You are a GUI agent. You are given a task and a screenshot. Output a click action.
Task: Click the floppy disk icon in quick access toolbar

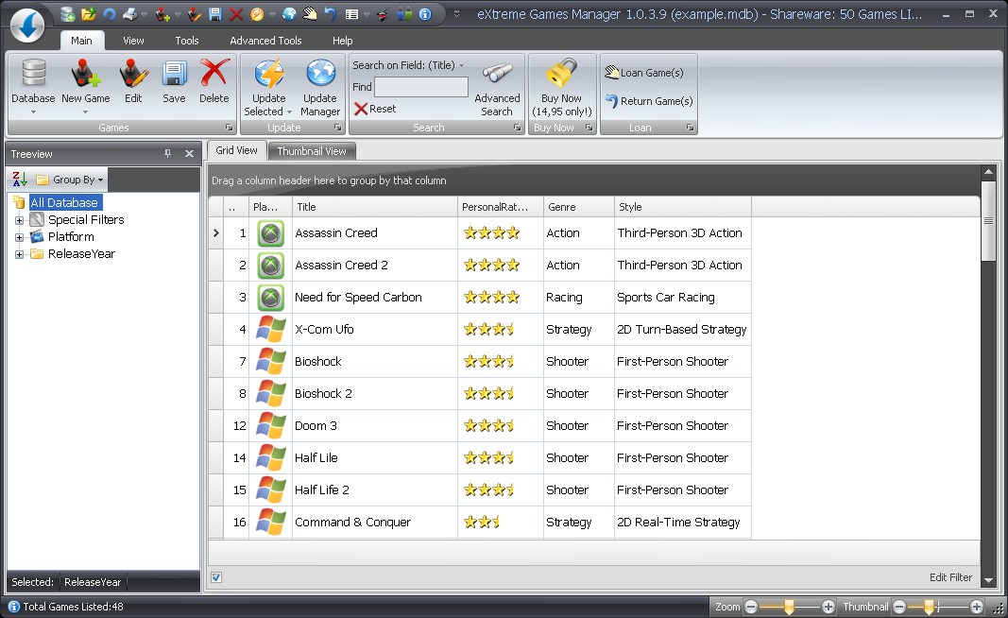pyautogui.click(x=214, y=13)
